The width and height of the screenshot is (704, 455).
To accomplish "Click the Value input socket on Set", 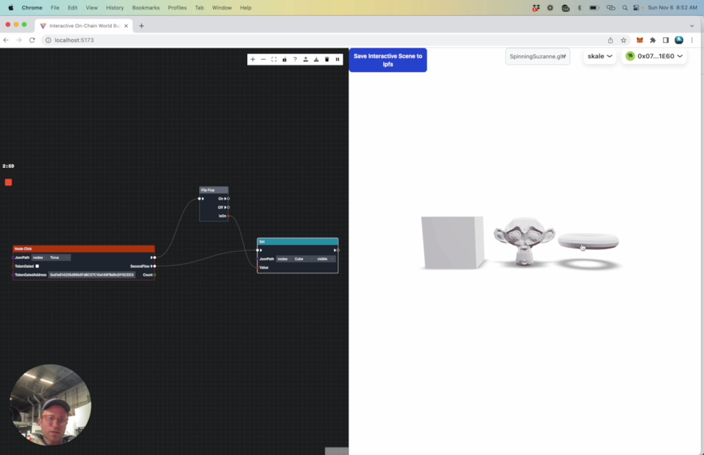I will [x=258, y=268].
